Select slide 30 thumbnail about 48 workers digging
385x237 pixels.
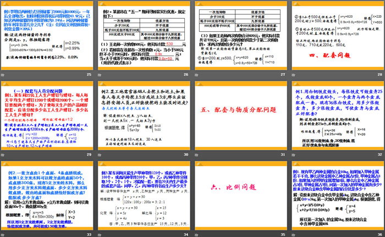tap(144, 115)
